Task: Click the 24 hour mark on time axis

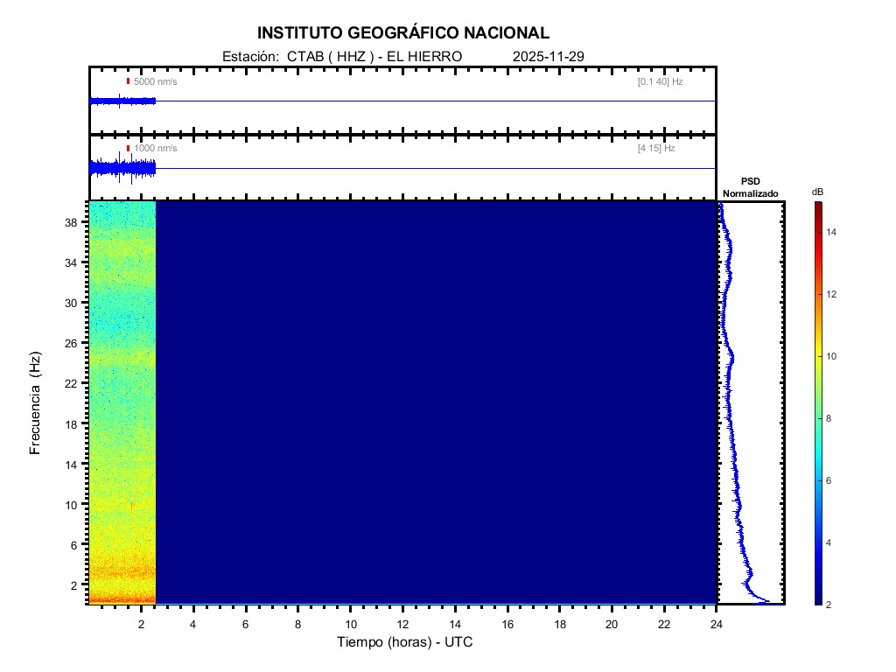Action: coord(717,624)
